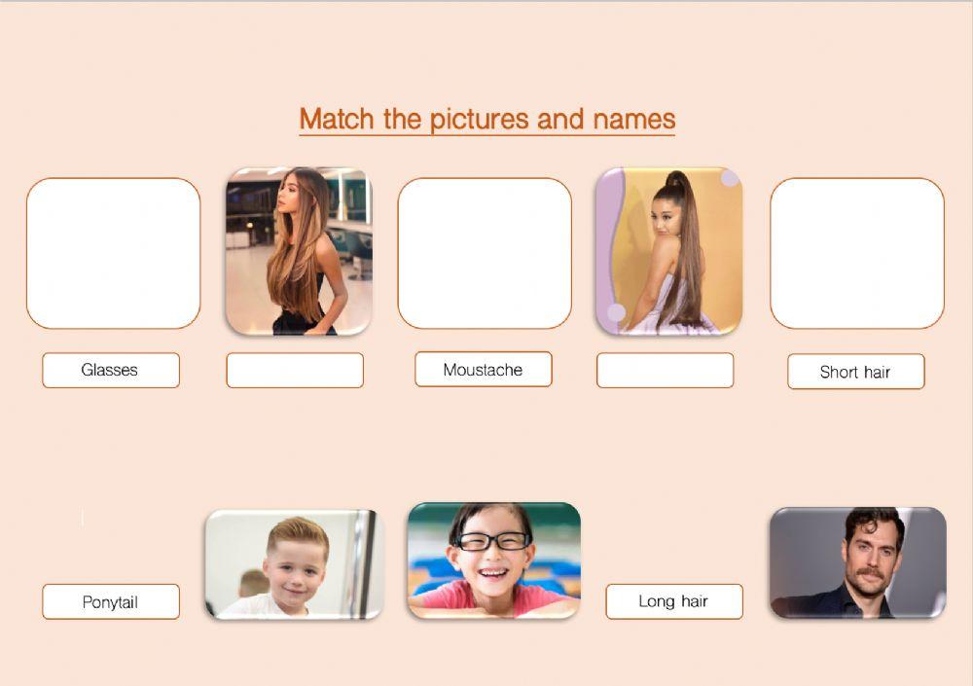Pick the Ponytail name tag
The width and height of the screenshot is (973, 686).
111,601
